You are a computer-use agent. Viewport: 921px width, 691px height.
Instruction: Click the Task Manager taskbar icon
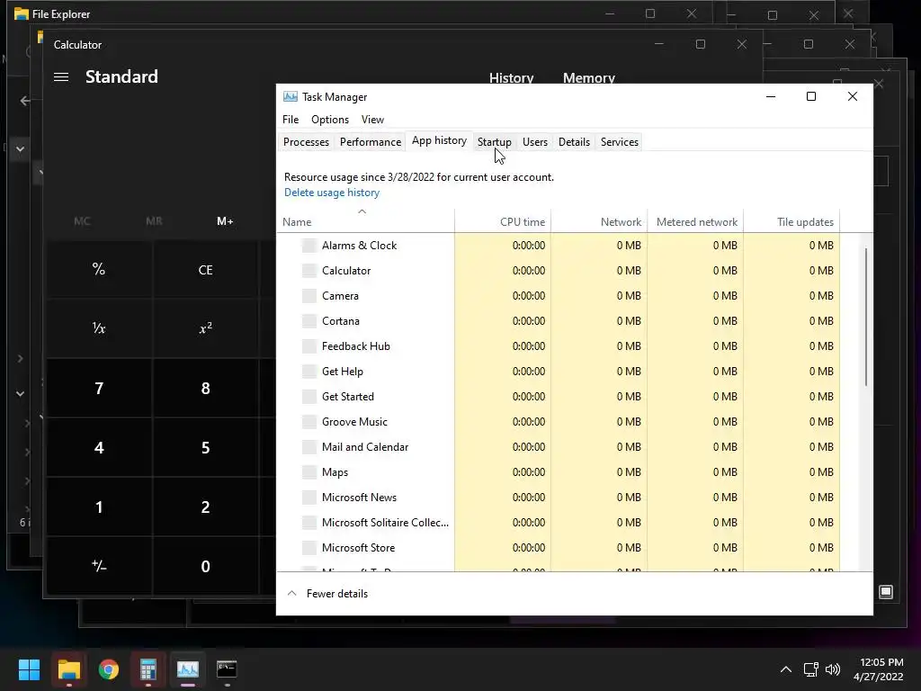tap(188, 669)
